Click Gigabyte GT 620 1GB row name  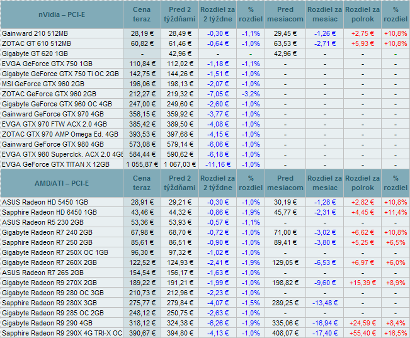click(36, 54)
